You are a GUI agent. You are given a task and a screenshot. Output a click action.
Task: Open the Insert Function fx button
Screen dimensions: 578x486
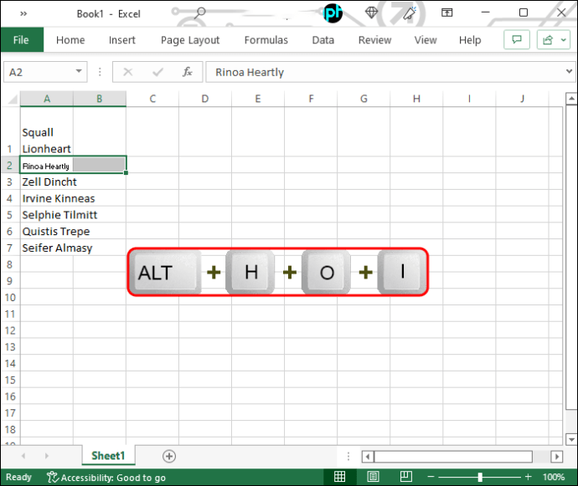tap(188, 72)
